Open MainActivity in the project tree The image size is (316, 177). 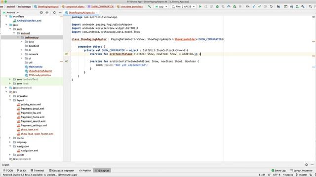tap(35, 67)
